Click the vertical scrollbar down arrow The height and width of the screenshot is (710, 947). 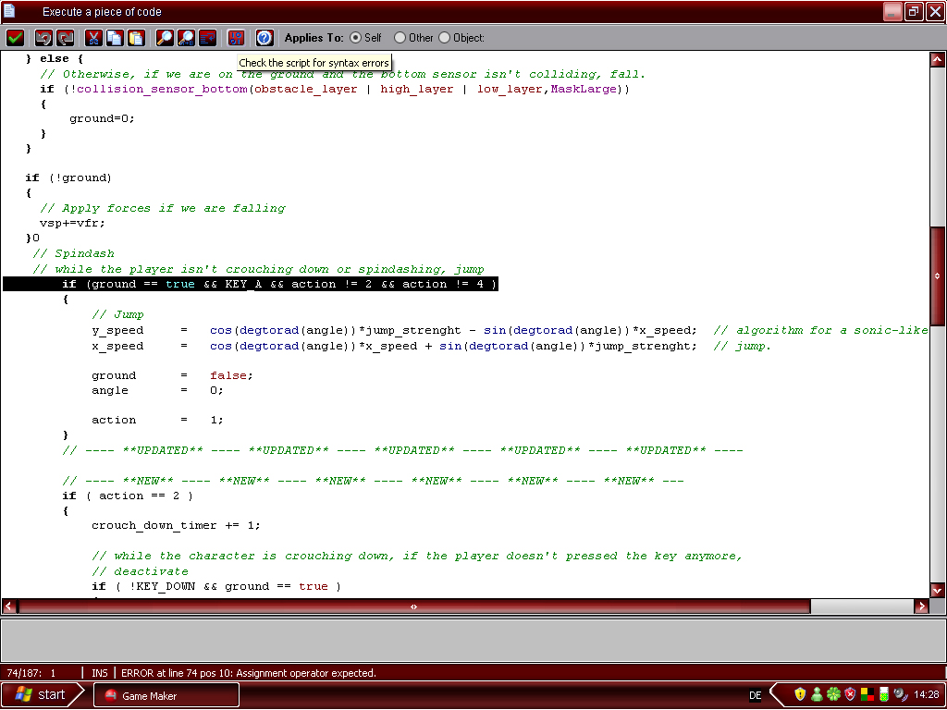pyautogui.click(x=938, y=591)
